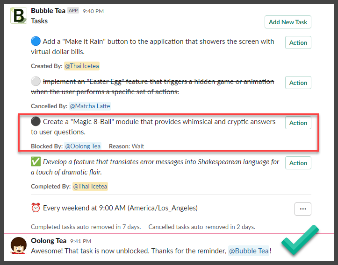
Task: Click the blue circle status icon
Action: [36, 41]
